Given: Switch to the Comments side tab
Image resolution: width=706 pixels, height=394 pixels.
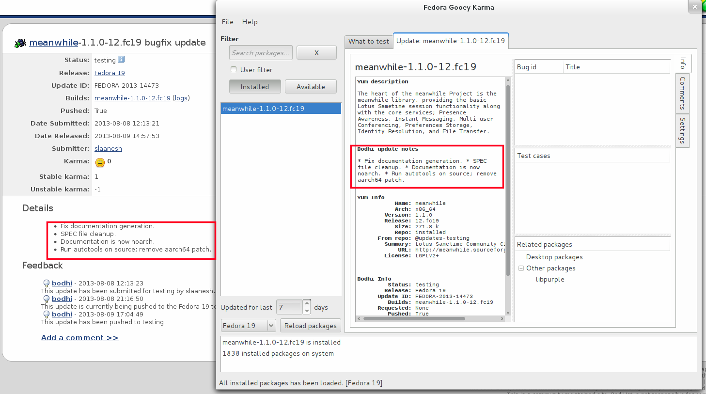Looking at the screenshot, I should pos(682,93).
